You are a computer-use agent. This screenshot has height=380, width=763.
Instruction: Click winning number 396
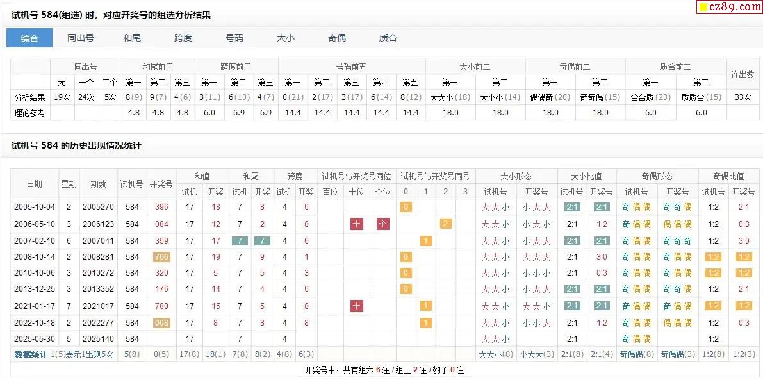tap(161, 207)
